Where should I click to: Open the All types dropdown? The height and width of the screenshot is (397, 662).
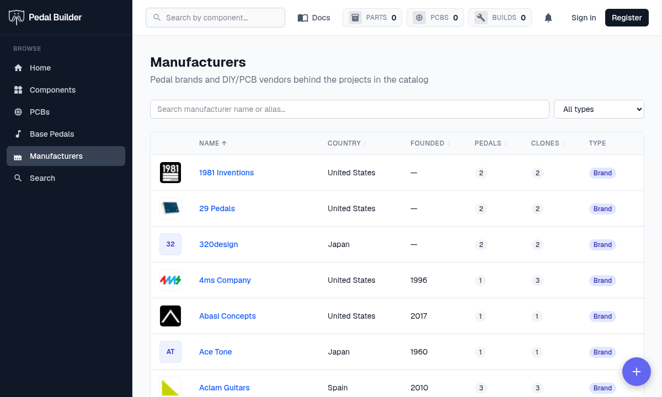(599, 109)
